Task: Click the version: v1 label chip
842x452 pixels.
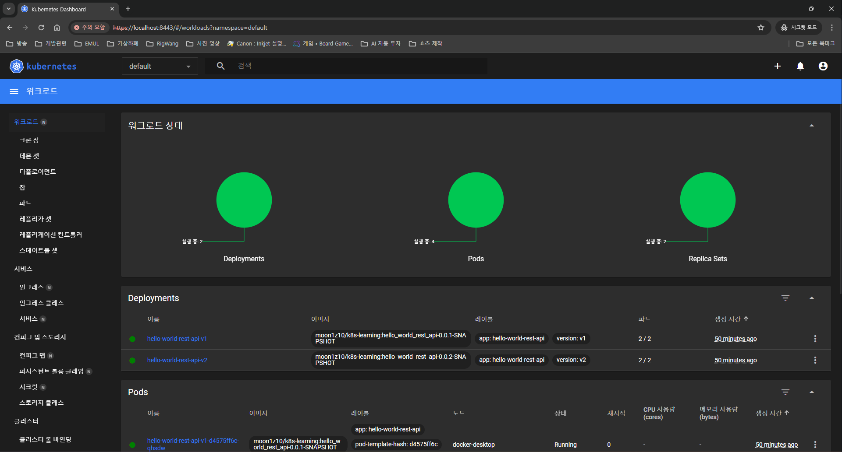Action: point(571,338)
